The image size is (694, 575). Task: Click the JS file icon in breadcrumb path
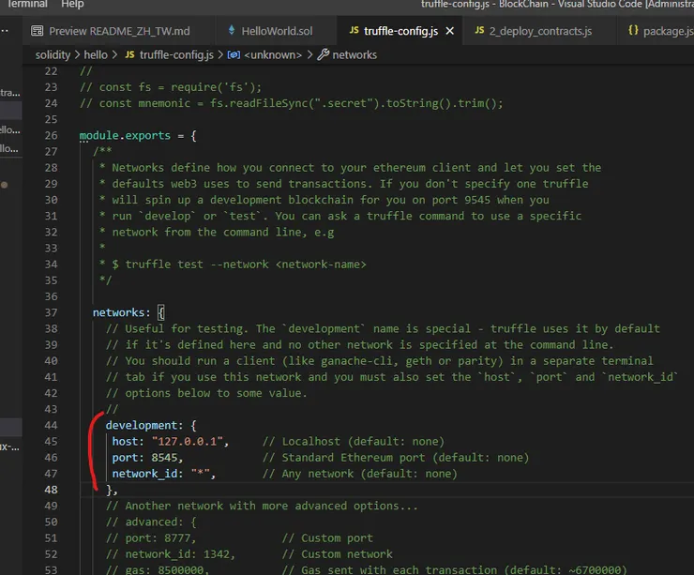(129, 54)
